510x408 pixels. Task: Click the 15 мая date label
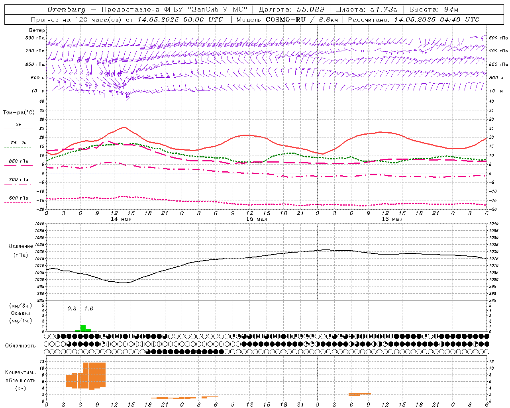click(x=257, y=219)
